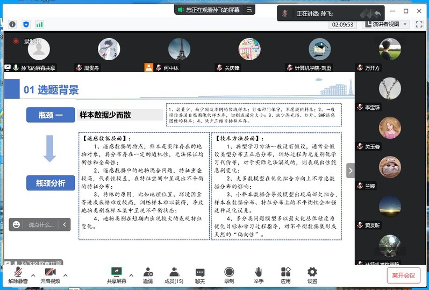Image resolution: width=429 pixels, height=290 pixels.
Task: Open the 设置 settings gear
Action: pos(312,272)
